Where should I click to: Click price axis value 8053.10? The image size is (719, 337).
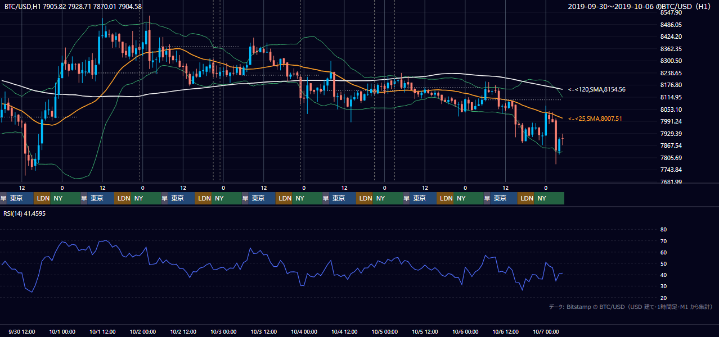tap(671, 110)
